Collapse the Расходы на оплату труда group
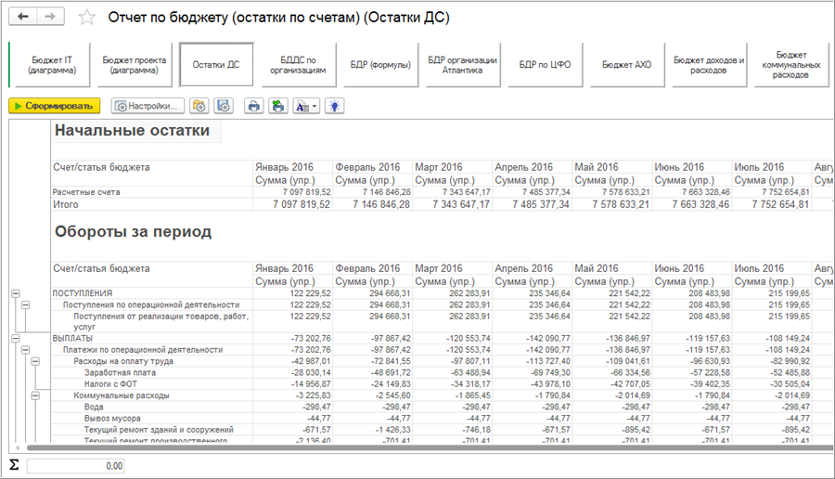Screen dimensions: 835x479 [x=35, y=361]
